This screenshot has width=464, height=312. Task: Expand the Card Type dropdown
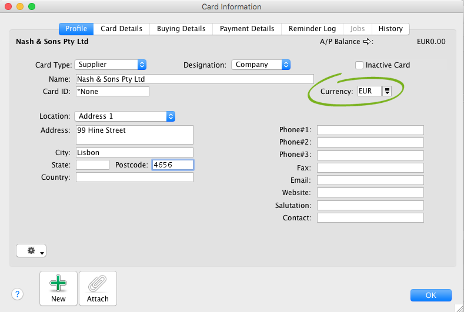142,65
